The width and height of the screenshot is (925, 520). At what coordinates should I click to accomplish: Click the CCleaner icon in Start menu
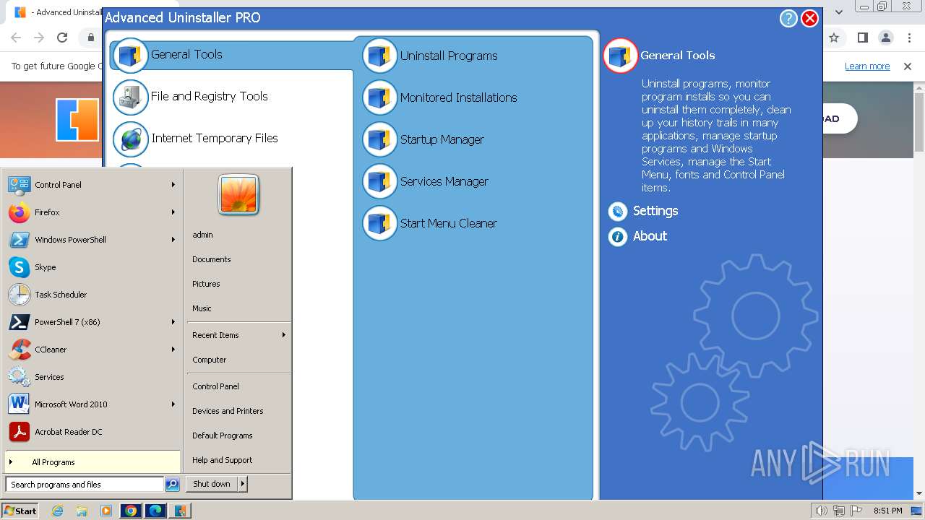20,350
